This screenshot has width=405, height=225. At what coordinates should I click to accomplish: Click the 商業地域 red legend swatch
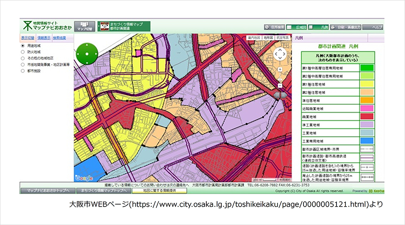tap(366, 116)
